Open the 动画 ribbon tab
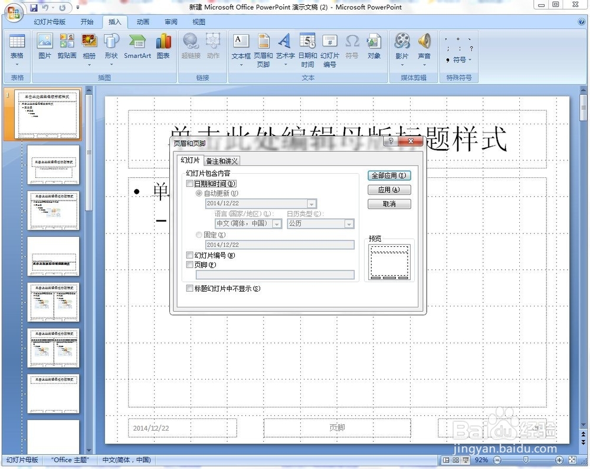This screenshot has width=590, height=469. point(142,22)
